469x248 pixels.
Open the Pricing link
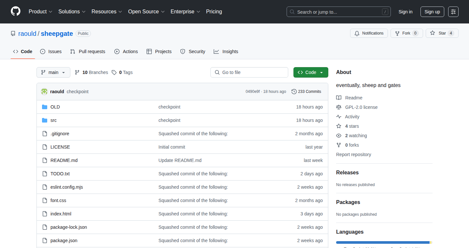[214, 11]
